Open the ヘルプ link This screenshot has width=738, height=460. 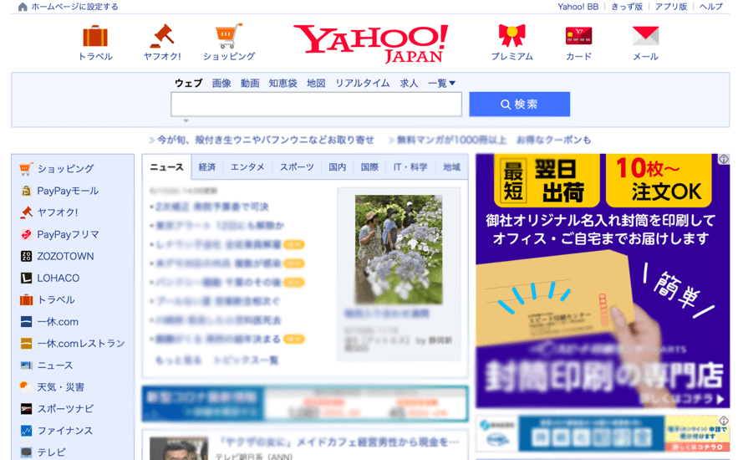point(710,7)
